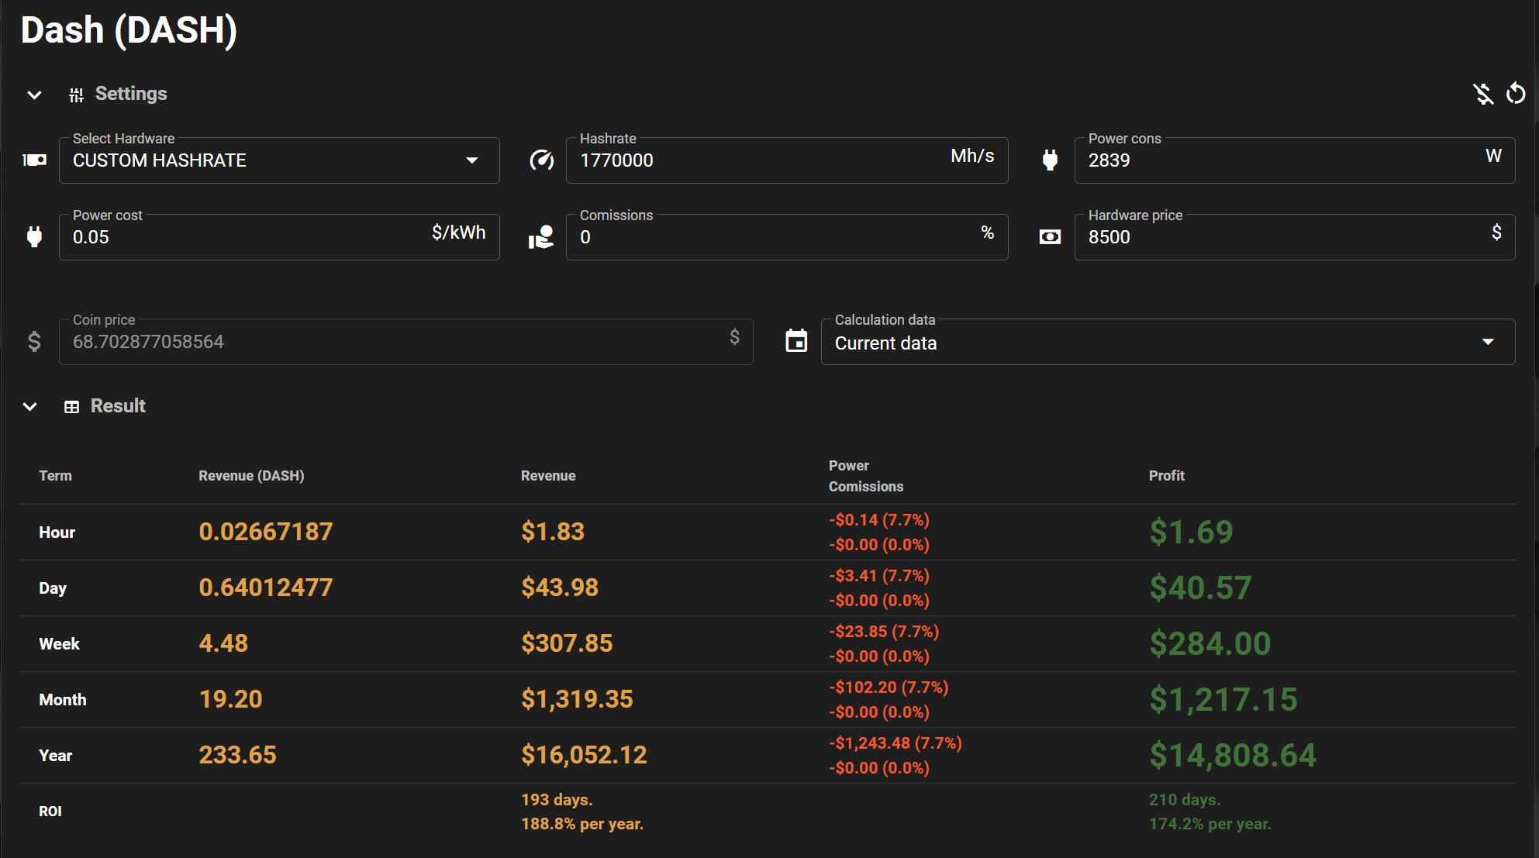The image size is (1539, 858).
Task: Focus the Power cons input field
Action: (x=1295, y=160)
